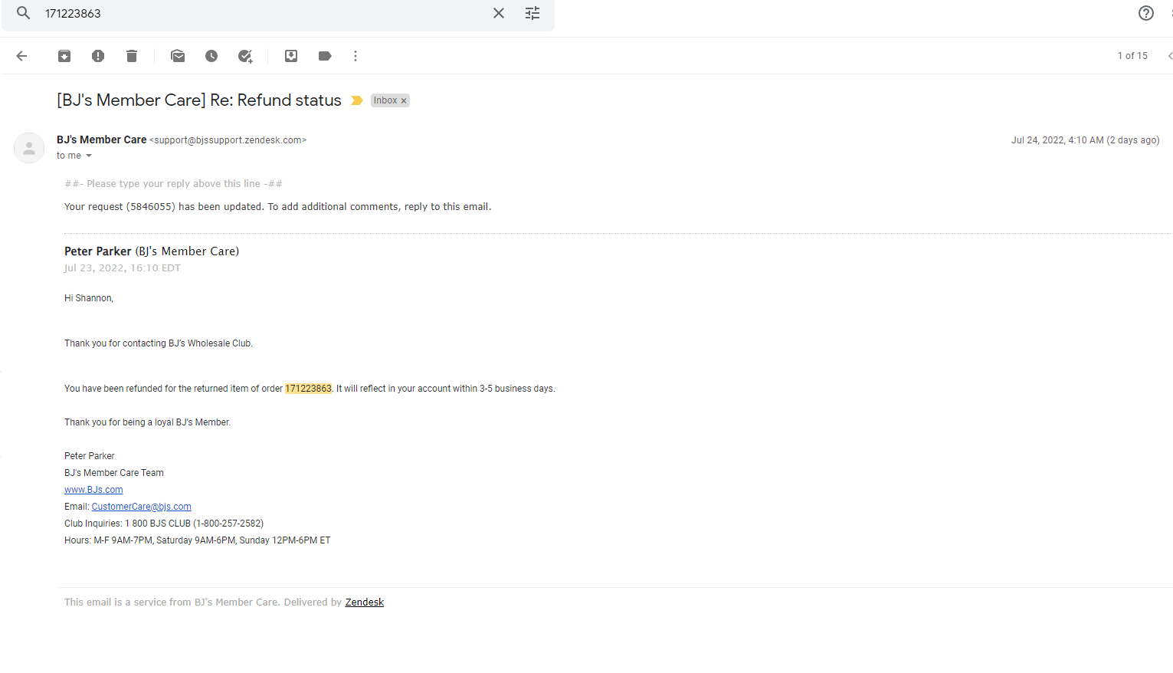The image size is (1173, 673).
Task: Open the Help question mark icon
Action: pyautogui.click(x=1146, y=13)
